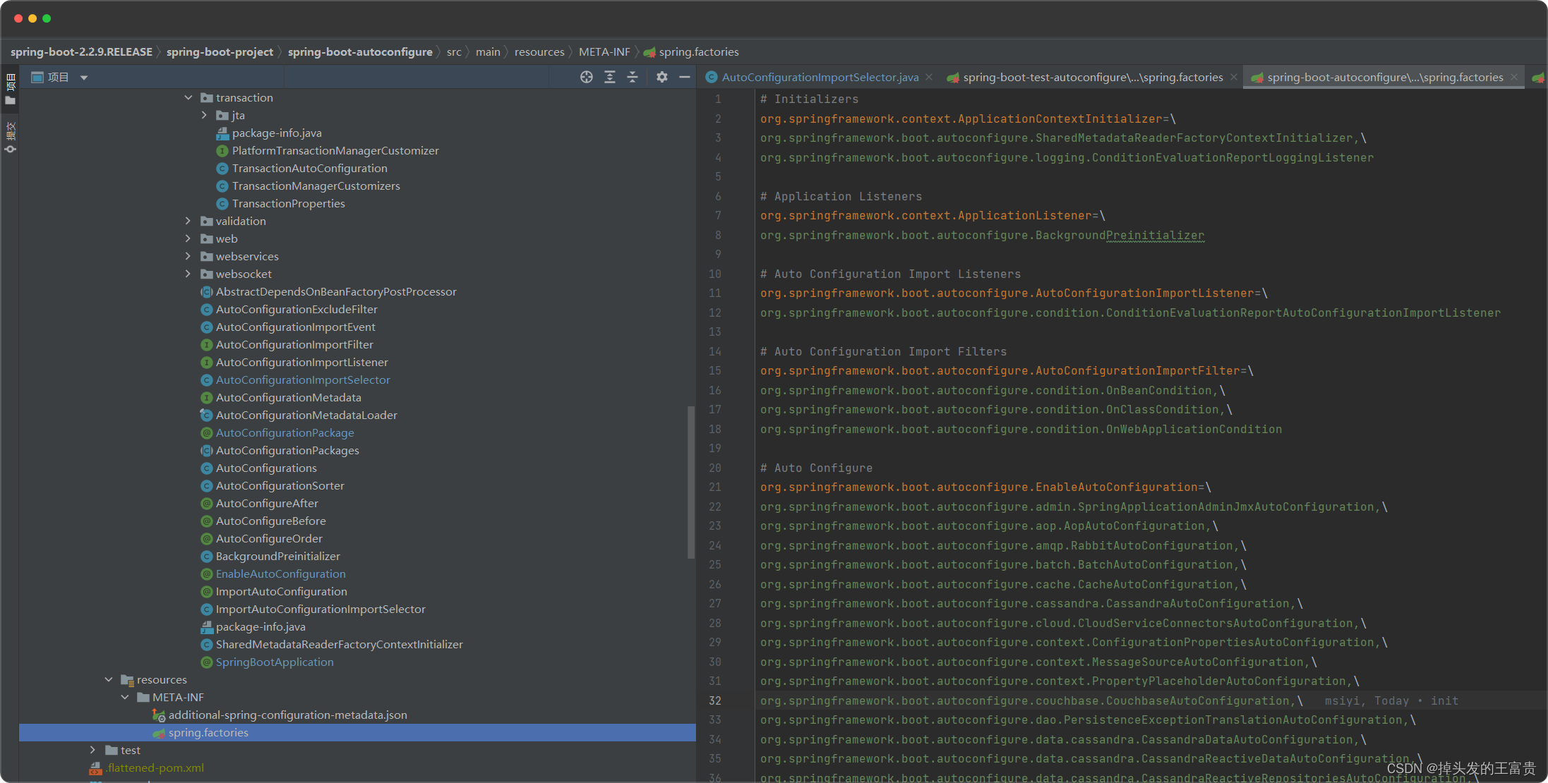The image size is (1548, 783).
Task: Expand the test folder
Action: click(93, 750)
